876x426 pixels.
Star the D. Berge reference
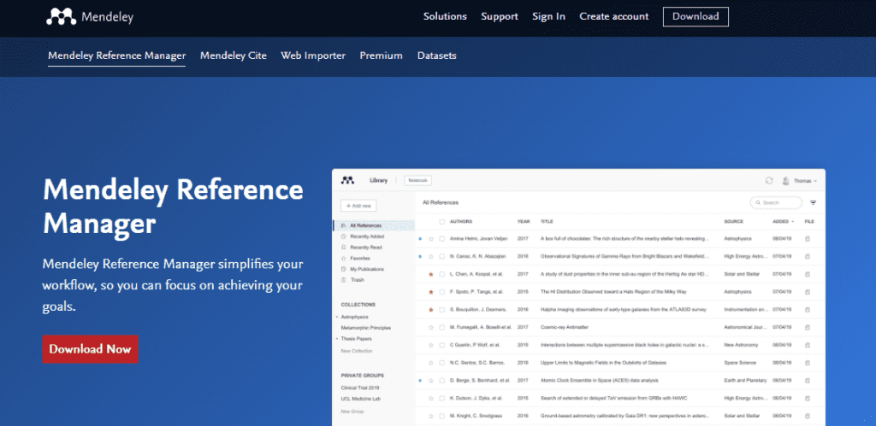pos(431,381)
